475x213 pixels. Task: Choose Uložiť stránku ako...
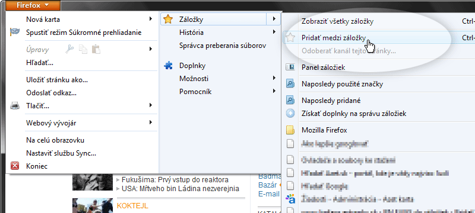(x=57, y=80)
